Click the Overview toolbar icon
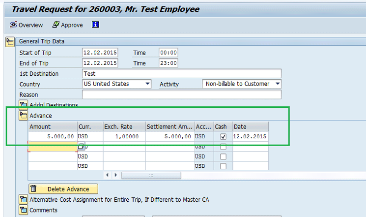Image resolution: width=366 pixels, height=217 pixels. [x=13, y=25]
